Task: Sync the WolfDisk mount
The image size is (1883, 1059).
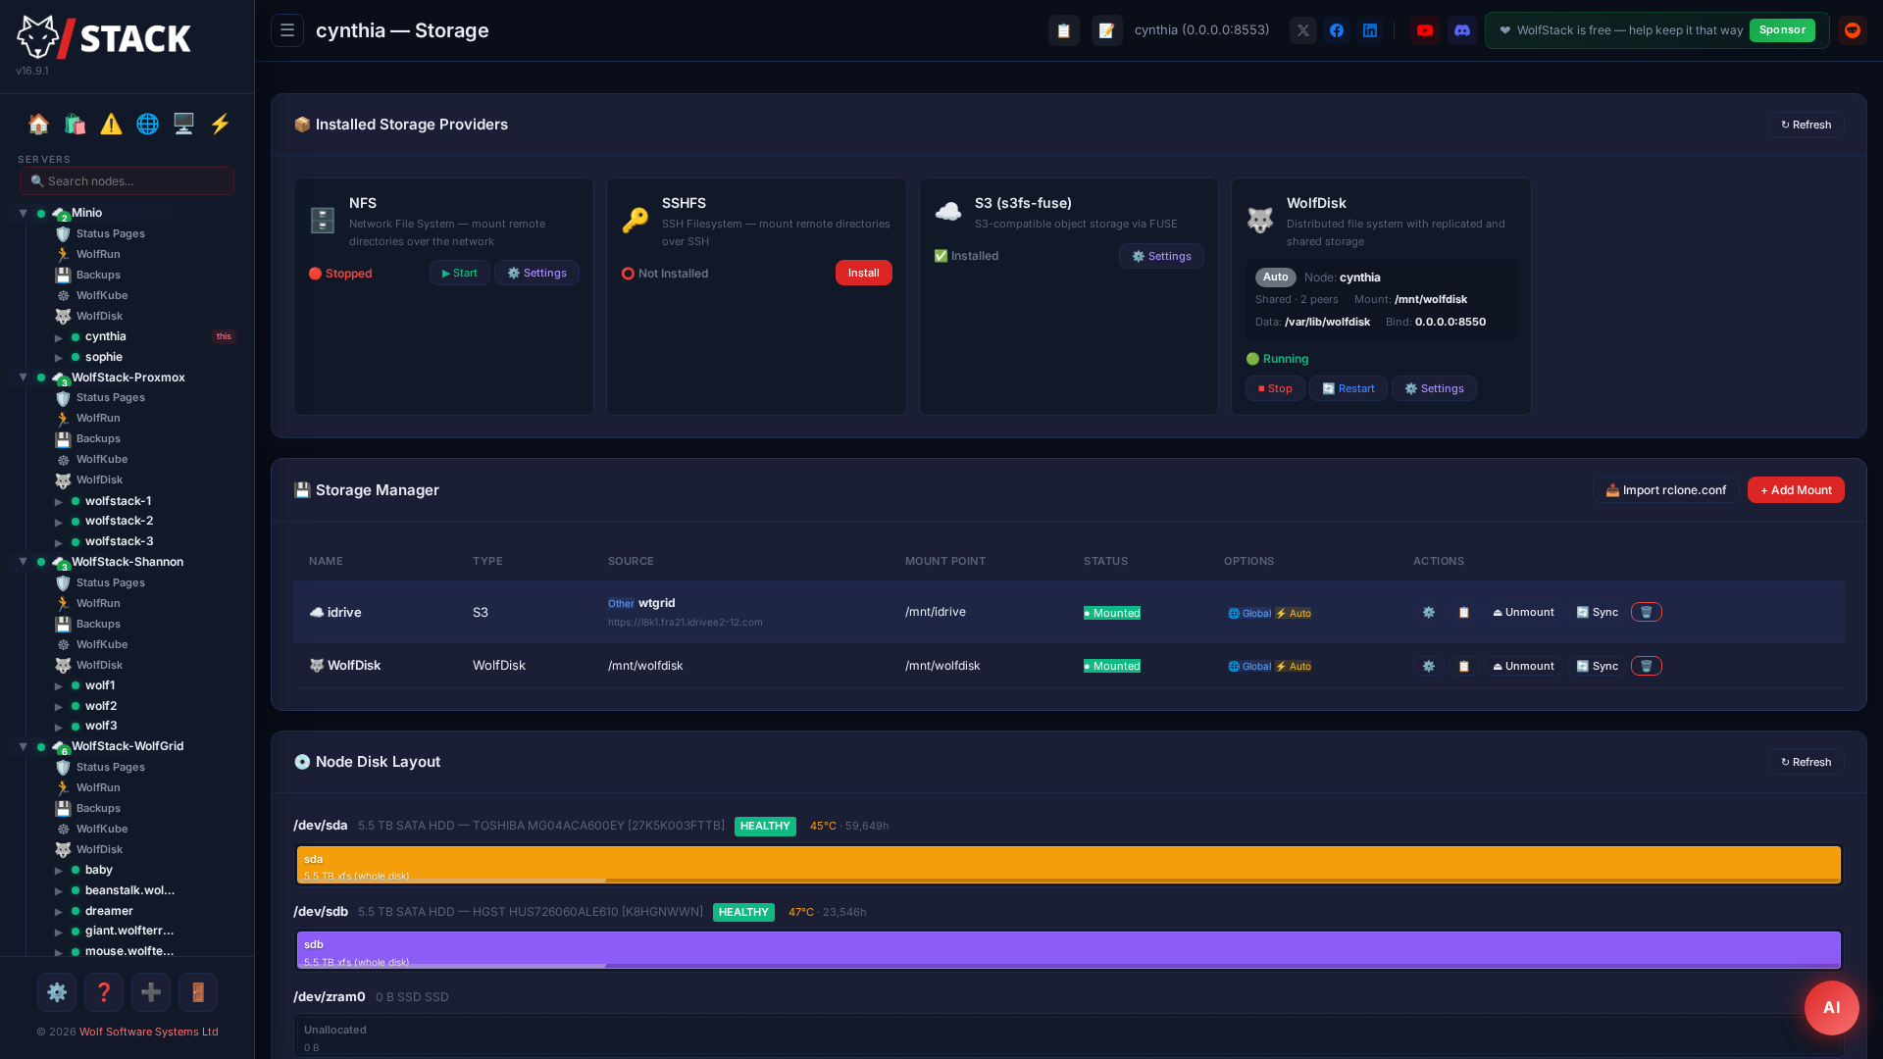Action: click(1597, 666)
